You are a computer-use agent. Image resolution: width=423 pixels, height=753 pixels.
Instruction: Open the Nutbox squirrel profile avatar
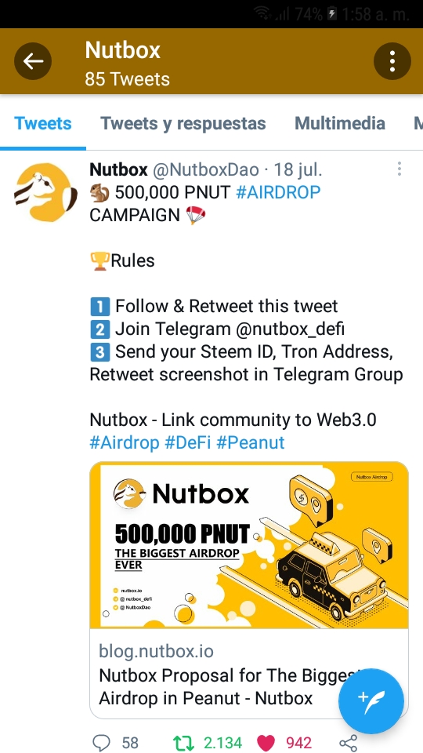(45, 193)
